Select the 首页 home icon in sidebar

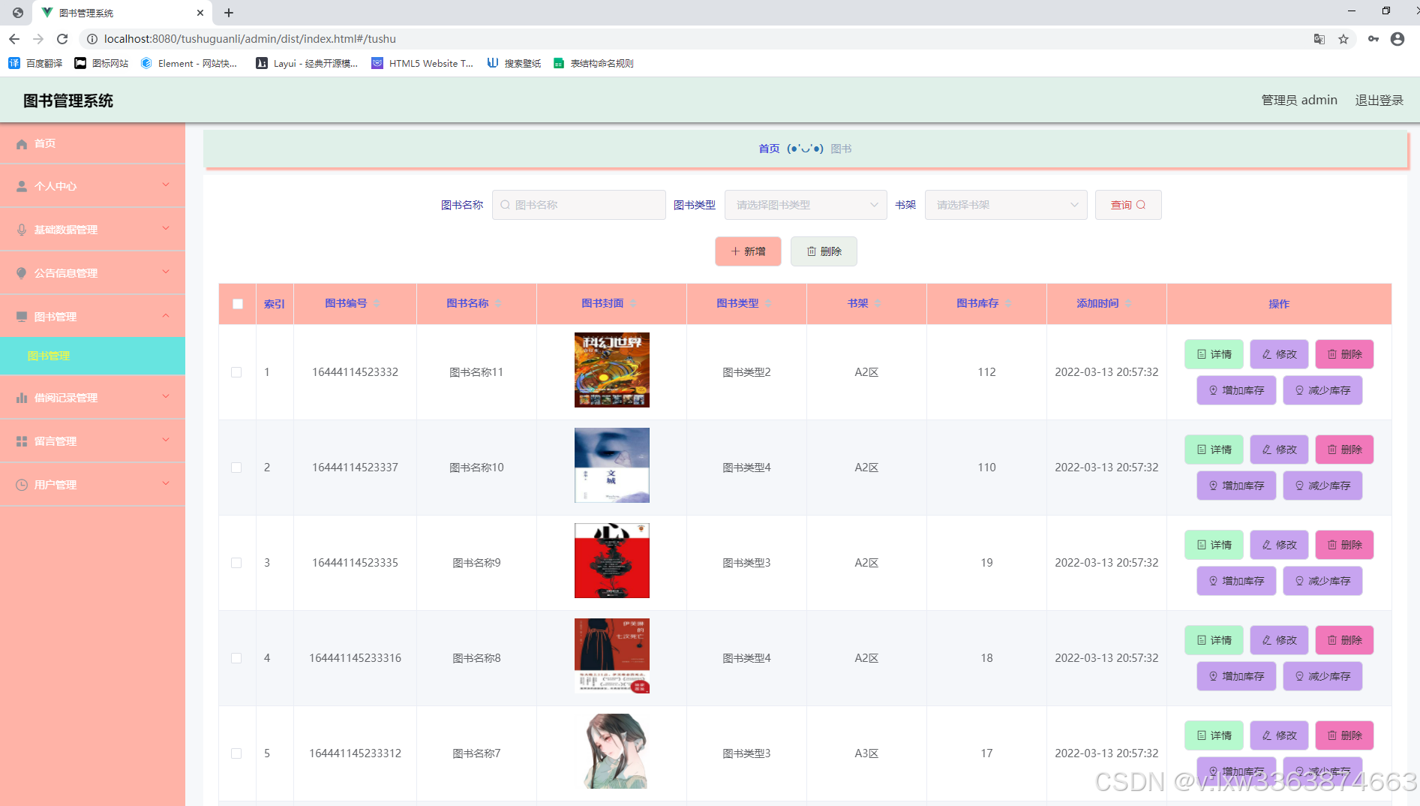click(x=22, y=143)
